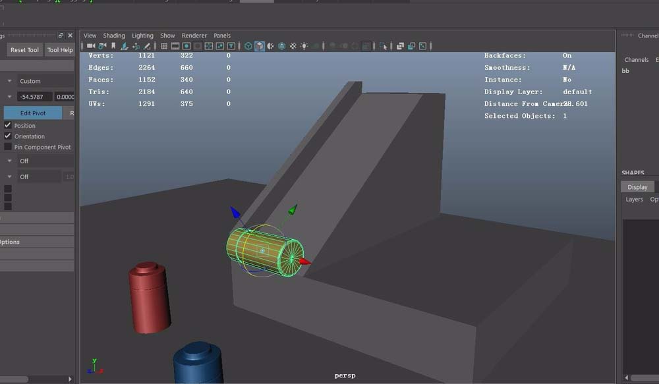This screenshot has width=659, height=384.
Task: Open the first Off dropdown
Action: [x=45, y=161]
